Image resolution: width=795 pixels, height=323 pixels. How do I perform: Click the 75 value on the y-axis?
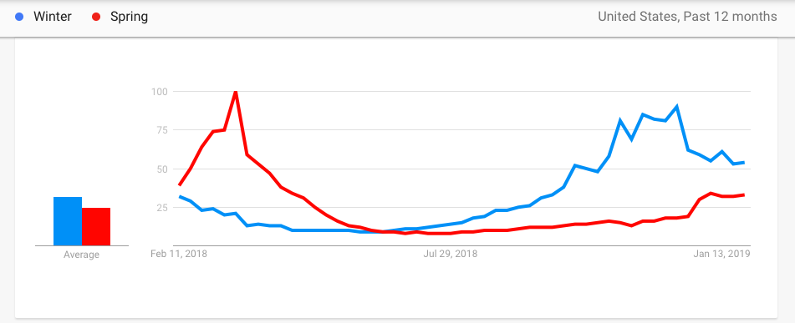[161, 130]
